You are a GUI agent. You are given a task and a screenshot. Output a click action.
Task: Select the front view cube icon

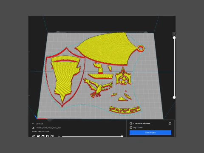click(38, 136)
